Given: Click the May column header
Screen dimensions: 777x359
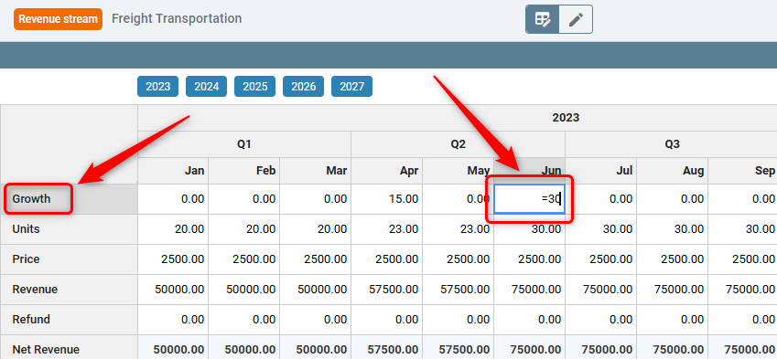Looking at the screenshot, I should (x=459, y=171).
